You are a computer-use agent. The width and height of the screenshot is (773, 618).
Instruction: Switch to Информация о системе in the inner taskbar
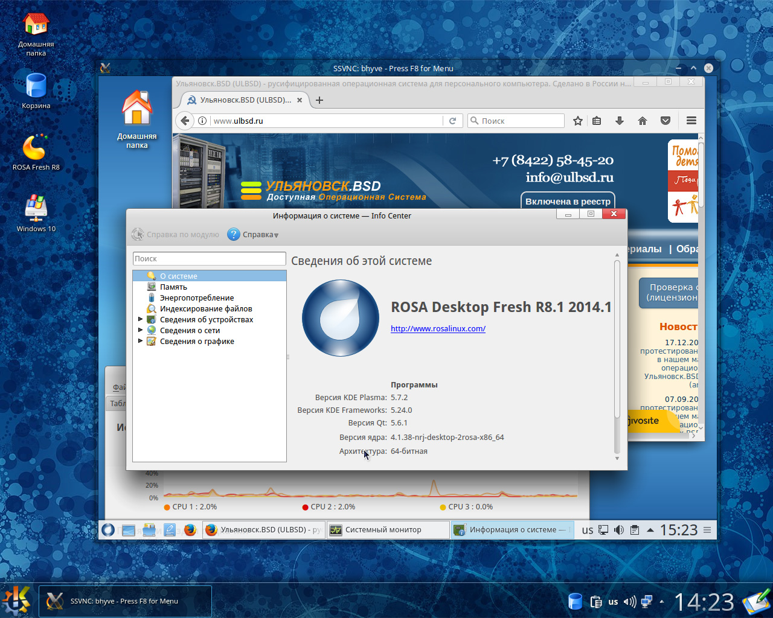coord(512,530)
